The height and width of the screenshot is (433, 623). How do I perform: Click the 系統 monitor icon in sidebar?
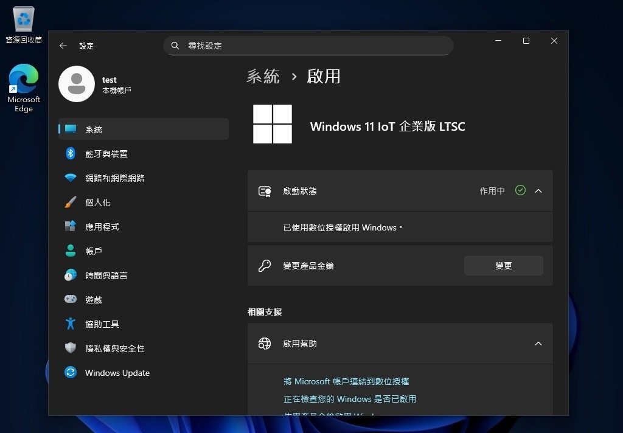(x=71, y=129)
